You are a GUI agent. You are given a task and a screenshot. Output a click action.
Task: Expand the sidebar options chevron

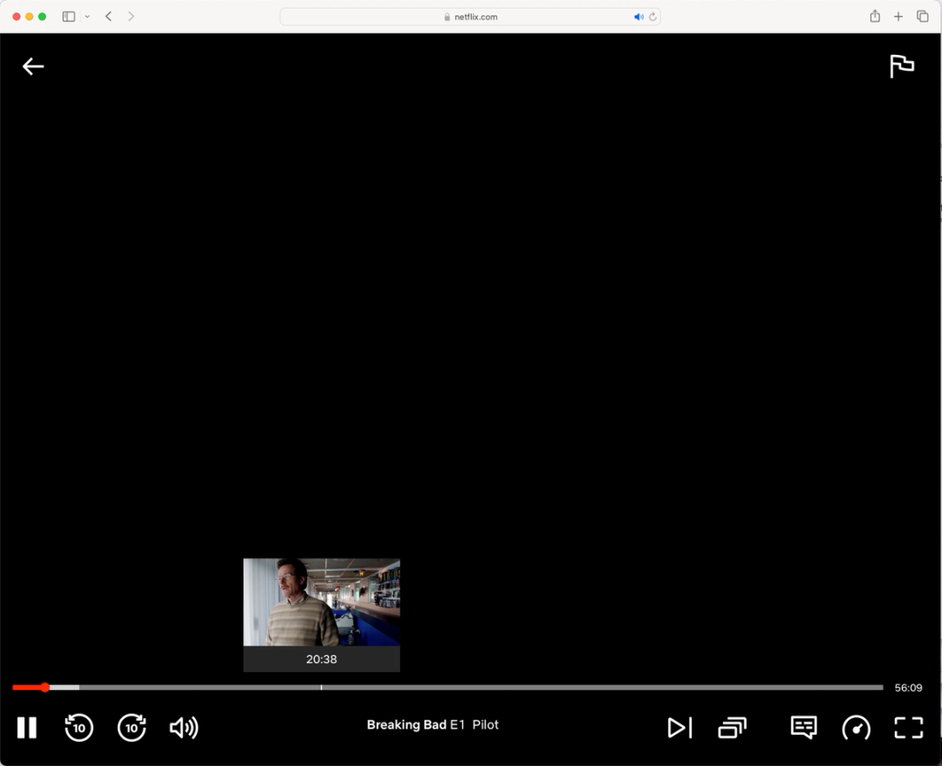85,16
